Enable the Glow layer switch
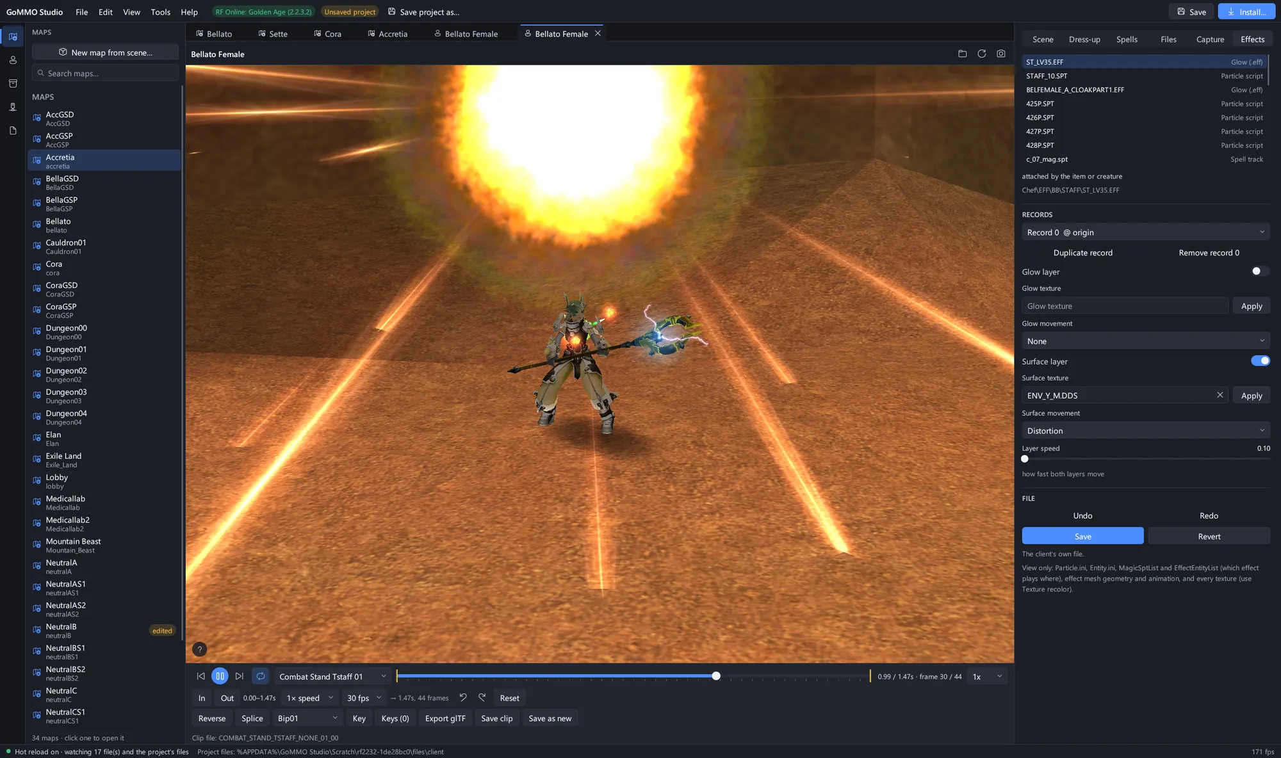Screen dimensions: 1281x758 pos(1260,271)
